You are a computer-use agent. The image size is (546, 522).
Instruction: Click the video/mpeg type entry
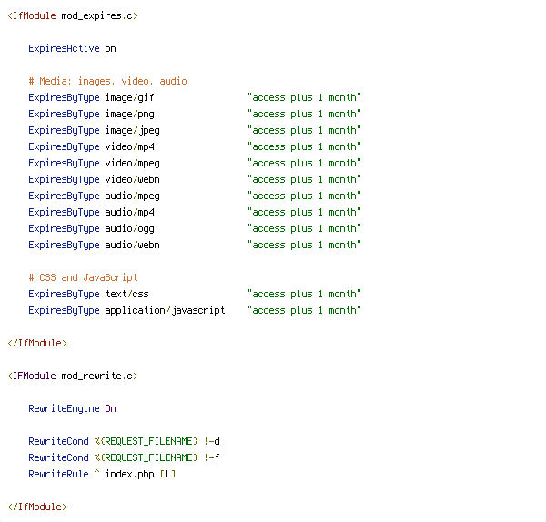point(133,163)
